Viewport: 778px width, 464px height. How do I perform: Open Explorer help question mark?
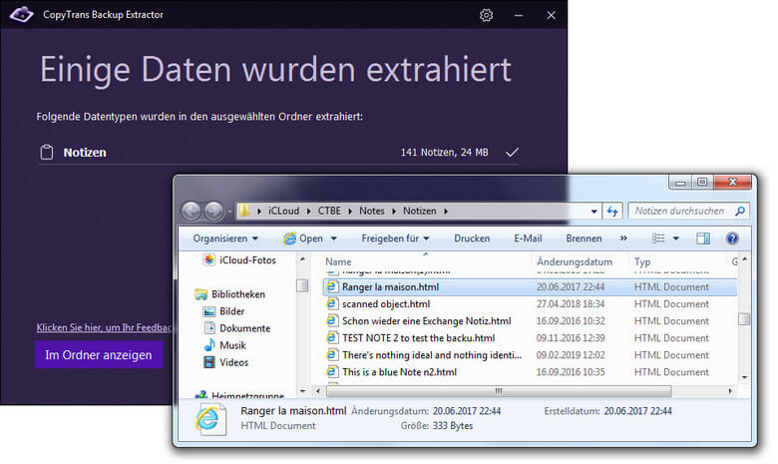(732, 238)
